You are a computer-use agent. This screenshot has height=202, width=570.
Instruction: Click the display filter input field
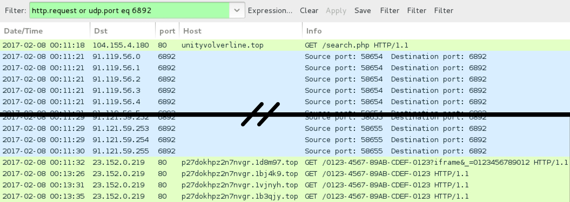click(130, 11)
